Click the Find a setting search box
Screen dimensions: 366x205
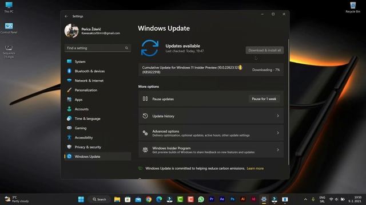coord(98,48)
